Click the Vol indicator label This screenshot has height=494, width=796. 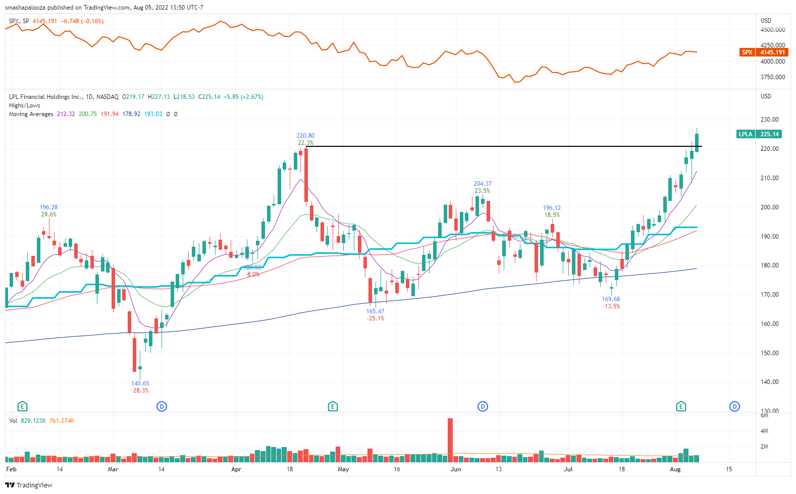point(13,421)
